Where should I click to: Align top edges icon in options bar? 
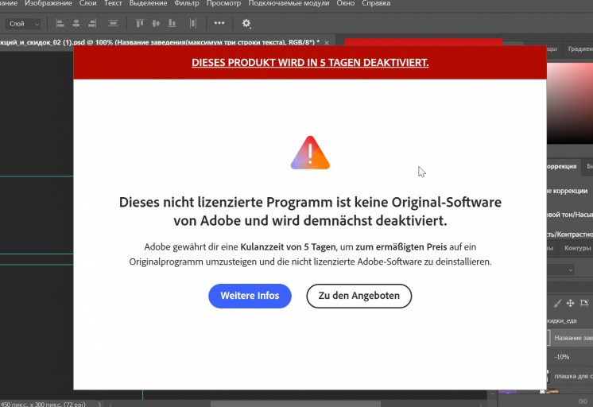(x=140, y=24)
